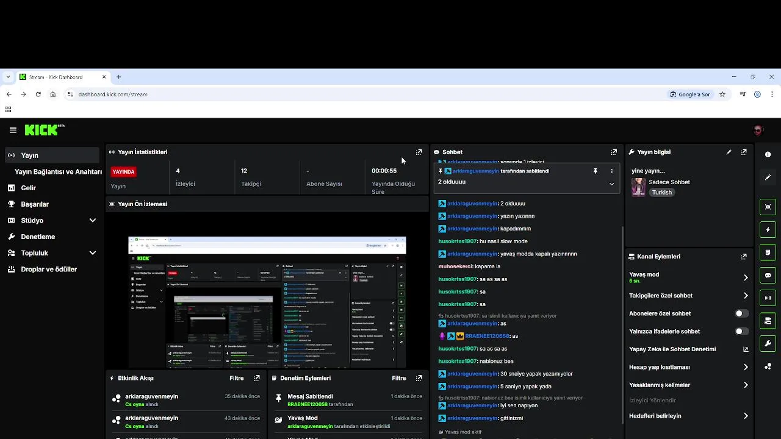Click the Google'a Sor button
The width and height of the screenshot is (781, 439).
pos(690,95)
